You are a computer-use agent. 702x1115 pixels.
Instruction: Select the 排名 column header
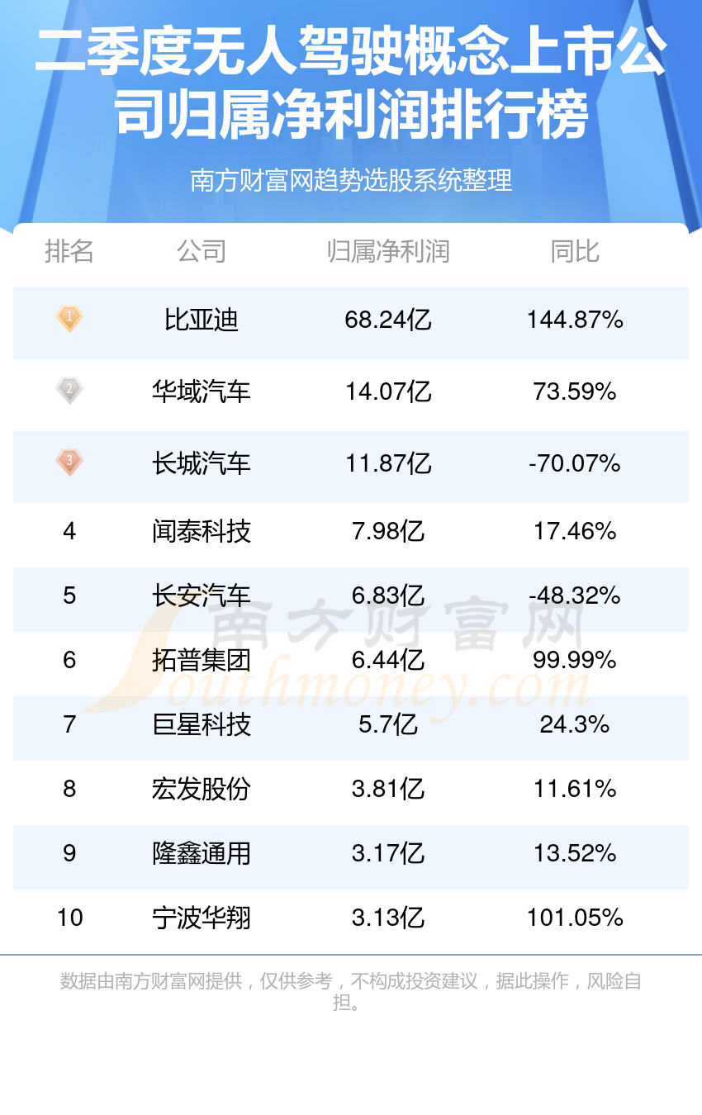point(69,251)
